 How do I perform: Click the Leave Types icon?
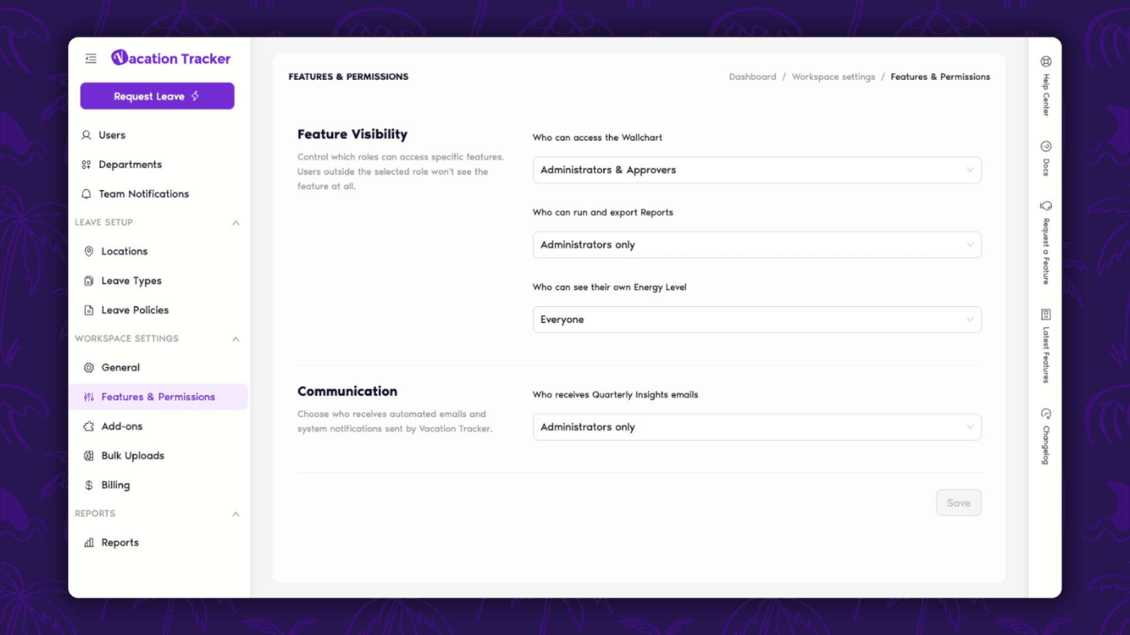click(89, 280)
